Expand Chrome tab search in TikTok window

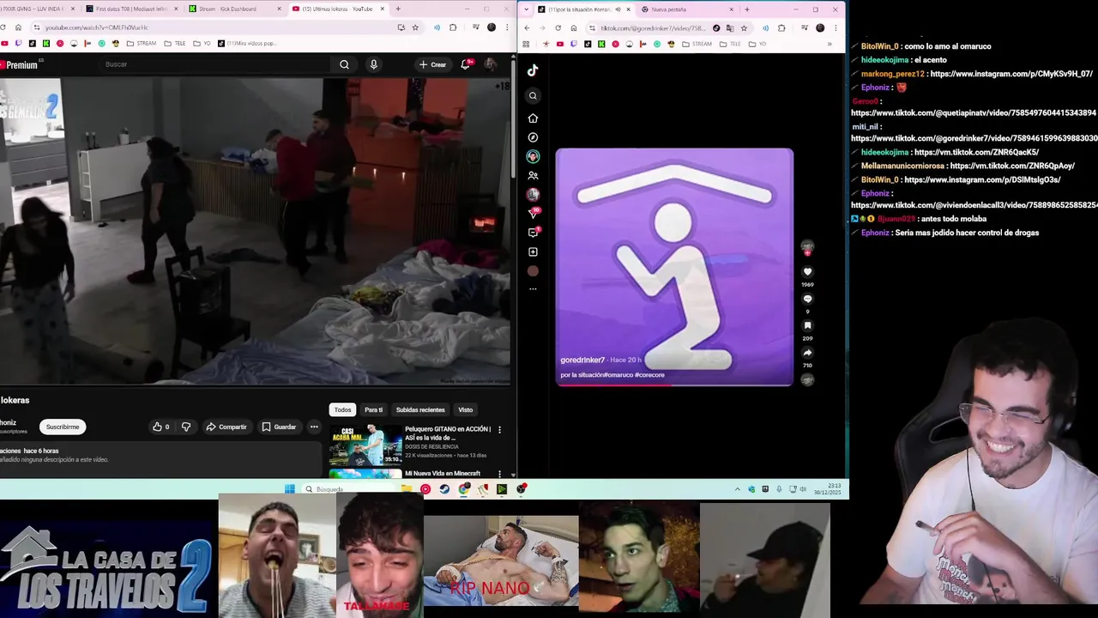(x=527, y=9)
